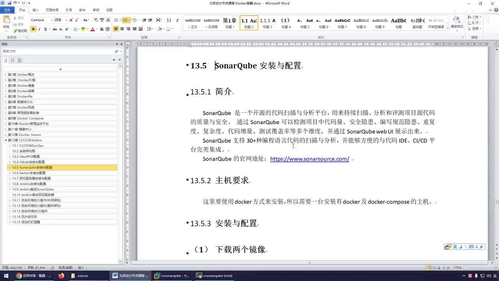Open the Change Case dropdown
The image size is (499, 281).
click(x=86, y=20)
